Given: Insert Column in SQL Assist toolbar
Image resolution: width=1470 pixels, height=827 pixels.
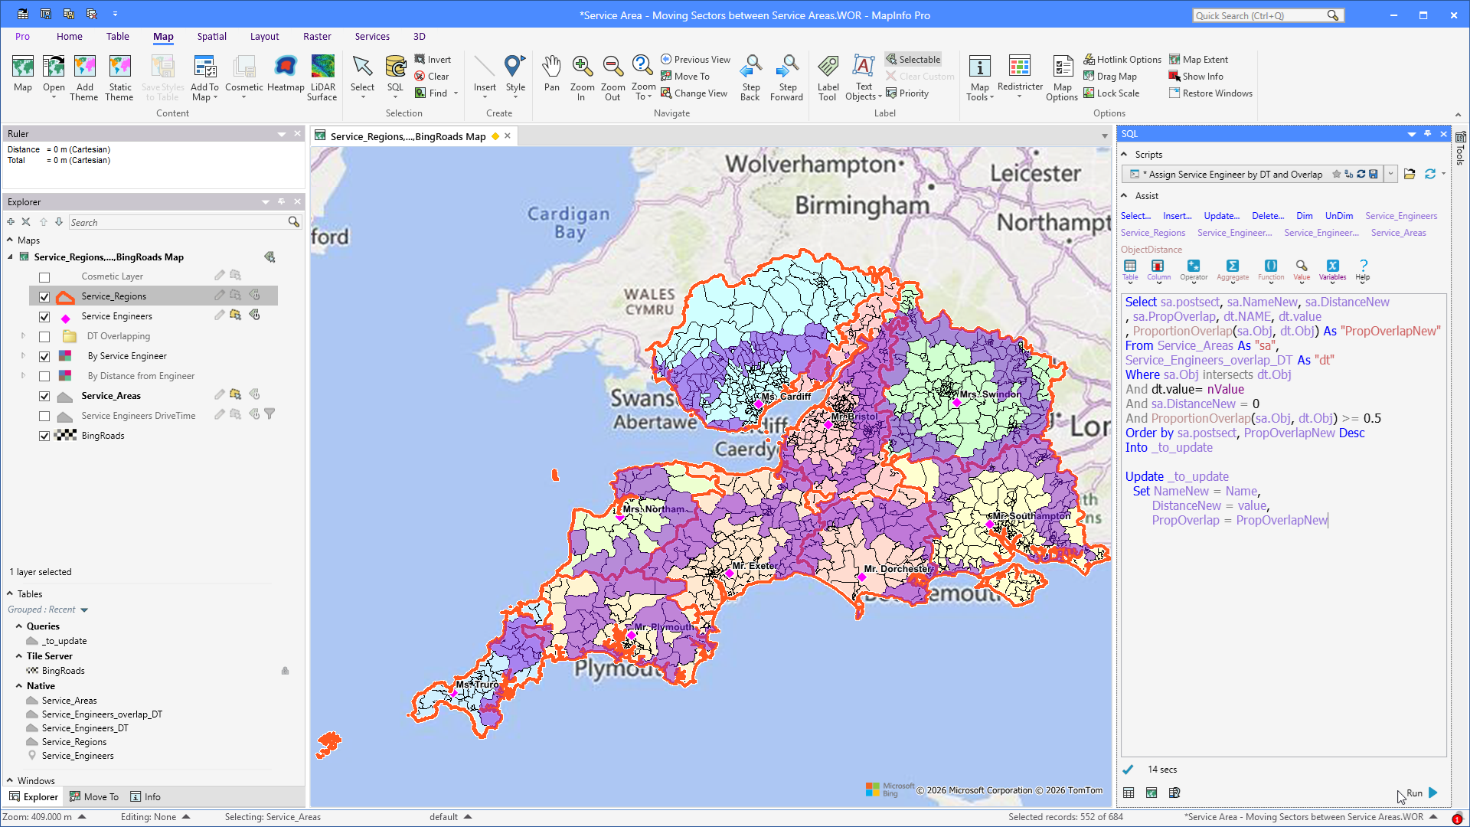Looking at the screenshot, I should click(x=1158, y=270).
